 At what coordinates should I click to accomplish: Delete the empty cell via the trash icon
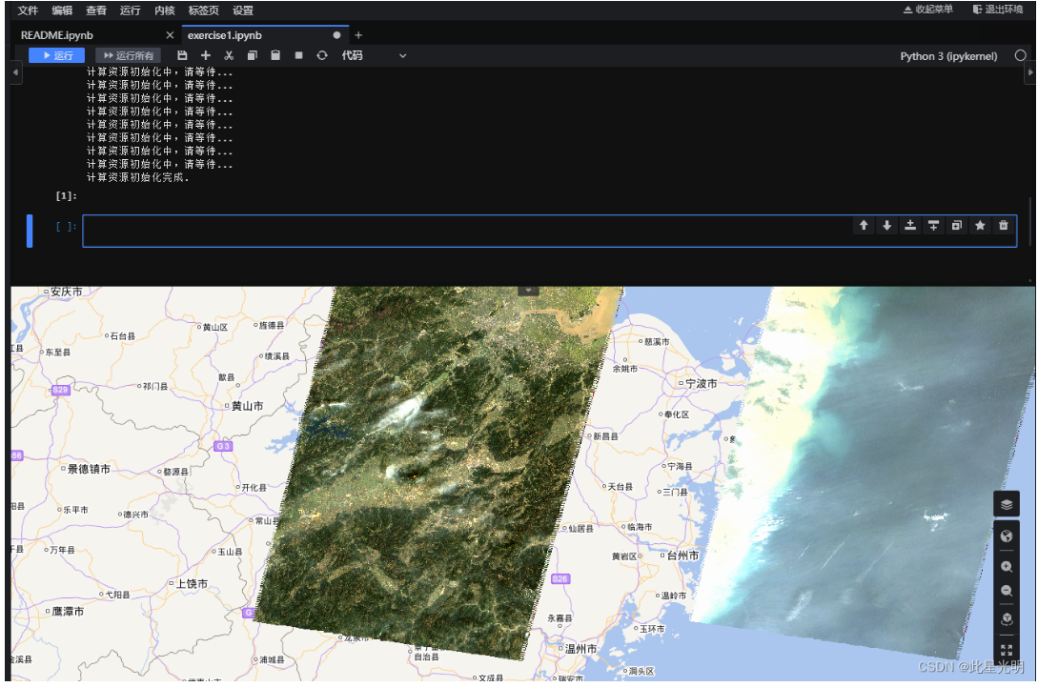pyautogui.click(x=1003, y=225)
